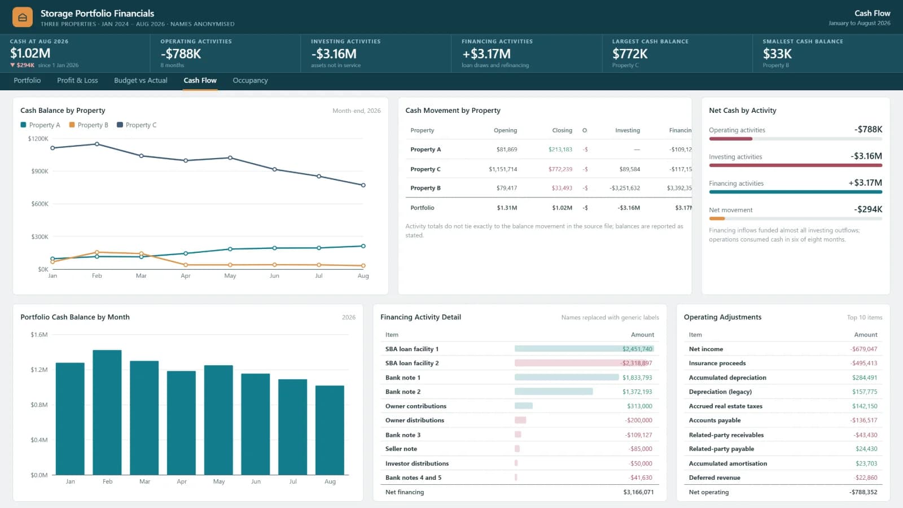Open the Portfolio tab
This screenshot has height=508, width=903.
click(x=27, y=80)
